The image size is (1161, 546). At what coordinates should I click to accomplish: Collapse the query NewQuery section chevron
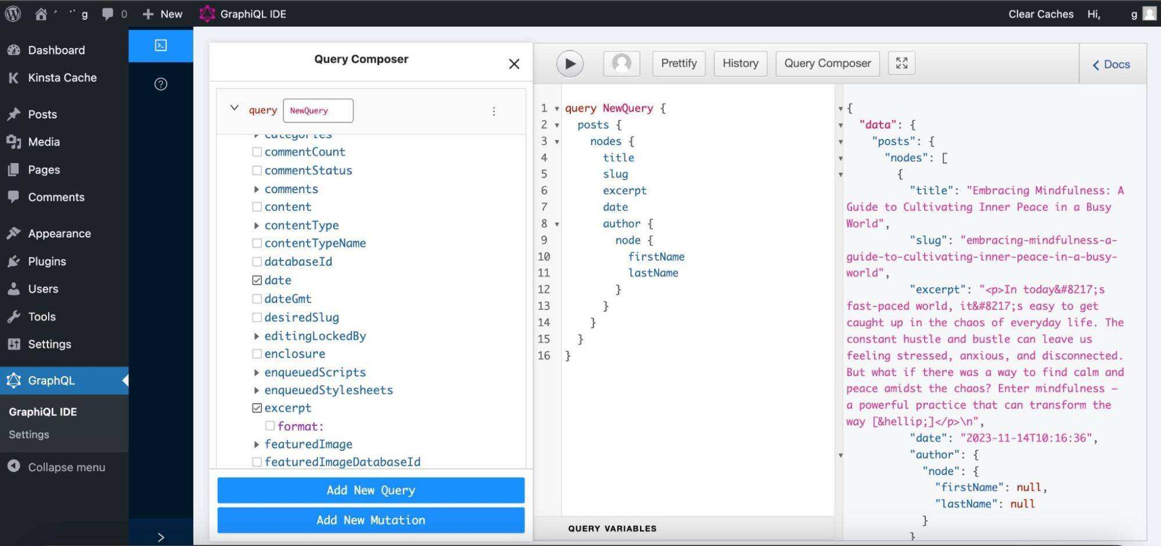click(234, 108)
